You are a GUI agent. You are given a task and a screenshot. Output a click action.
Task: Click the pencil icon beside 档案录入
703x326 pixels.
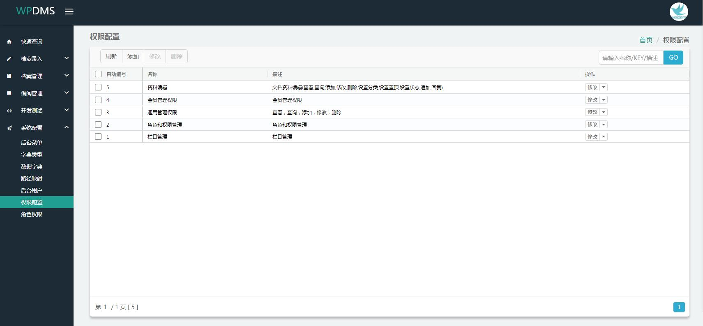tap(9, 59)
